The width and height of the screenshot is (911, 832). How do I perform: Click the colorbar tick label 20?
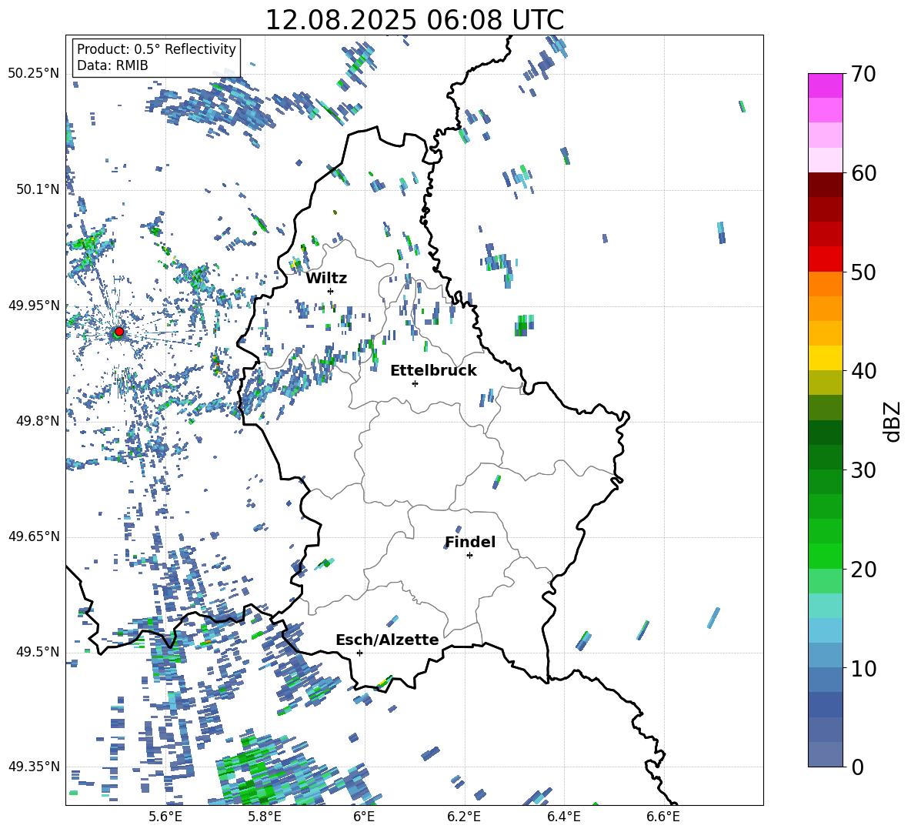point(864,570)
